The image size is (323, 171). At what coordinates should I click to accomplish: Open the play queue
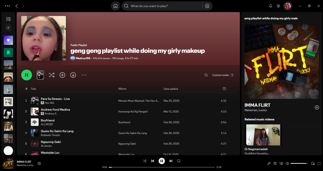275,163
